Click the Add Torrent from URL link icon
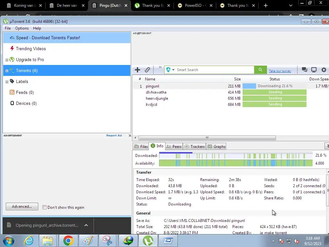The width and height of the screenshot is (329, 247). [x=147, y=70]
